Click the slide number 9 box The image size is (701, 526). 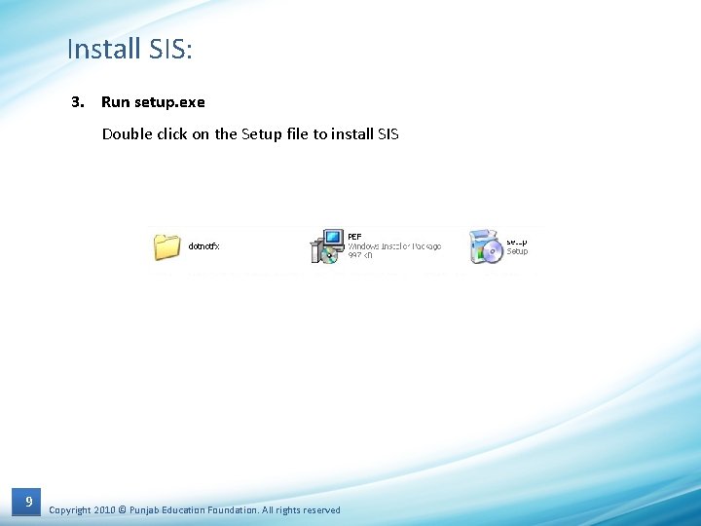tap(26, 502)
